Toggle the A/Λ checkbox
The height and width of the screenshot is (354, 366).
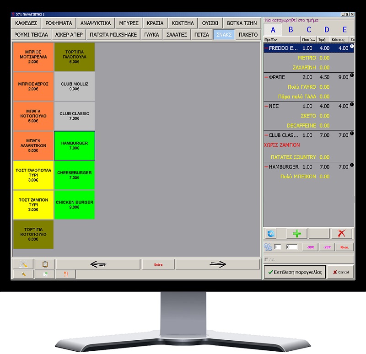(266, 260)
